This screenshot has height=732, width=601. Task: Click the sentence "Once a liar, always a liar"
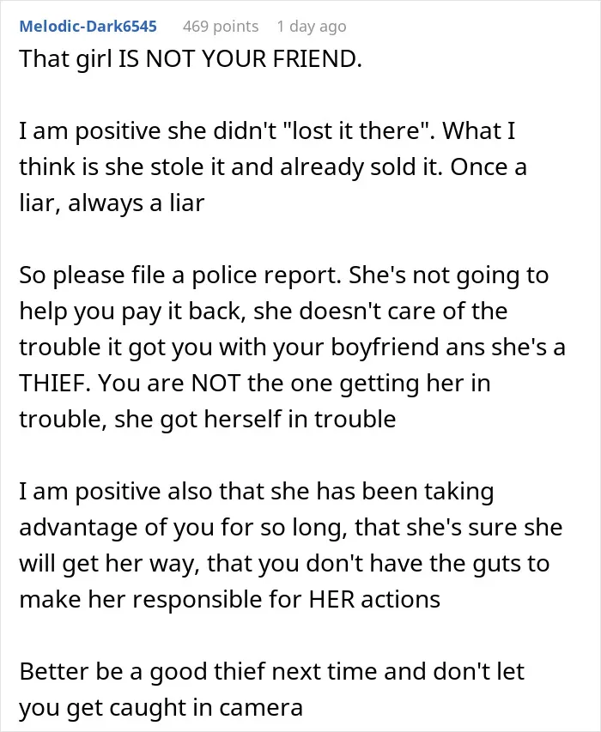[x=273, y=185]
